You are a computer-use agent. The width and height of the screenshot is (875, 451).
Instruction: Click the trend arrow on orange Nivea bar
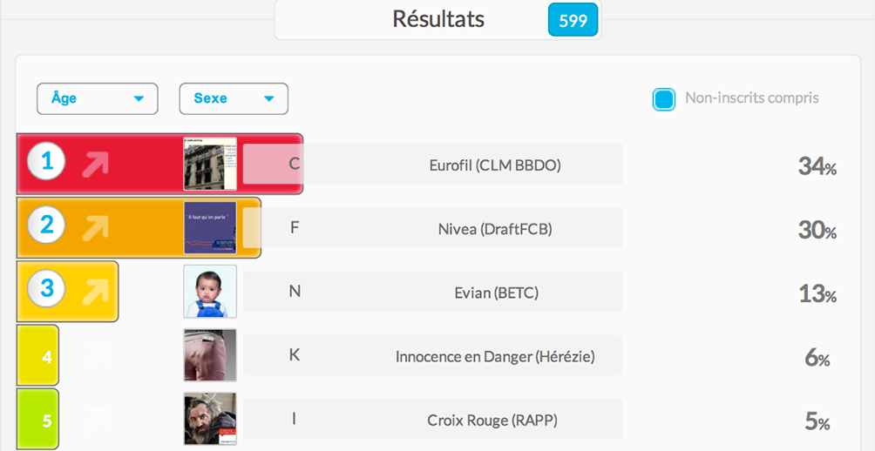[95, 228]
